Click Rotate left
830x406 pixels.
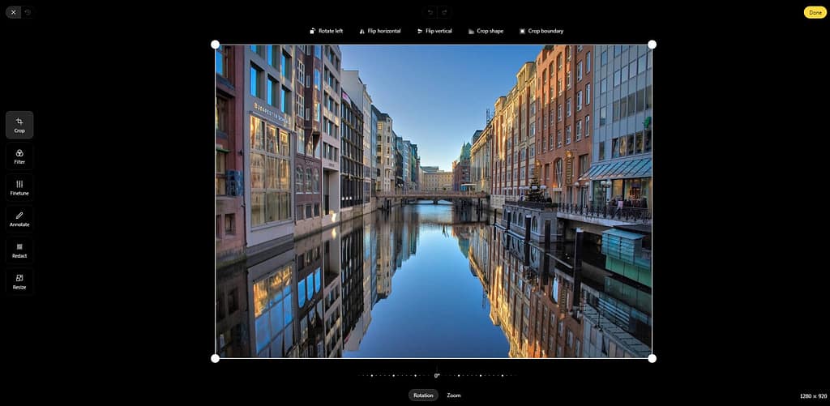(x=326, y=31)
